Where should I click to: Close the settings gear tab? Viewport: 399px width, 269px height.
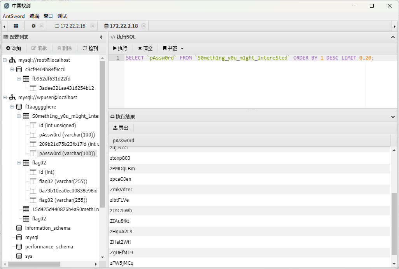(41, 26)
